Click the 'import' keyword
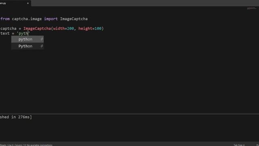Screen dimensions: 259x146 tap(51, 19)
